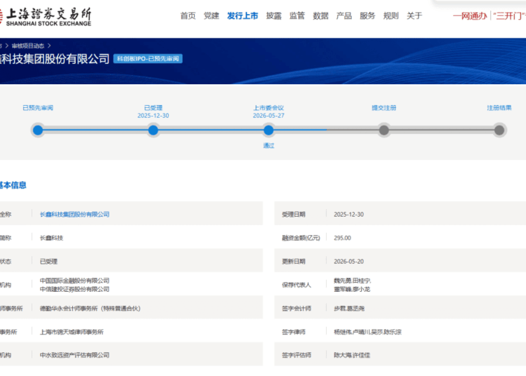Image resolution: width=526 pixels, height=376 pixels.
Task: Go to 审核项目动态 breadcrumb
Action: 28,46
